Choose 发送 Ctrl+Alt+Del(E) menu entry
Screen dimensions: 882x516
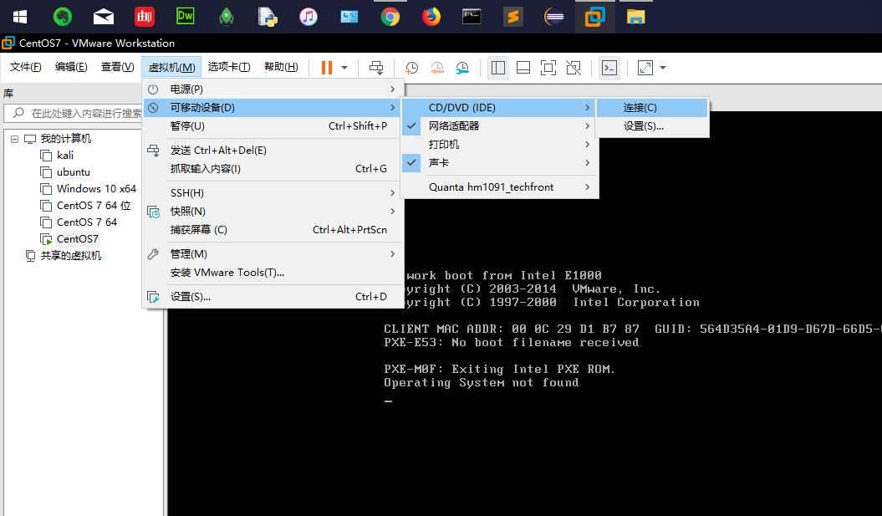[x=273, y=151]
